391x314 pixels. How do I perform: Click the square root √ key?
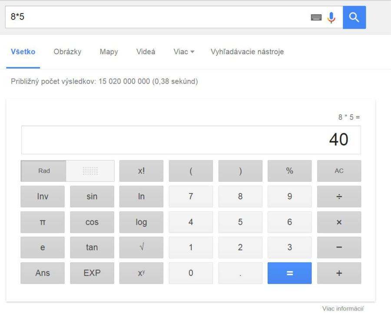[x=141, y=248]
